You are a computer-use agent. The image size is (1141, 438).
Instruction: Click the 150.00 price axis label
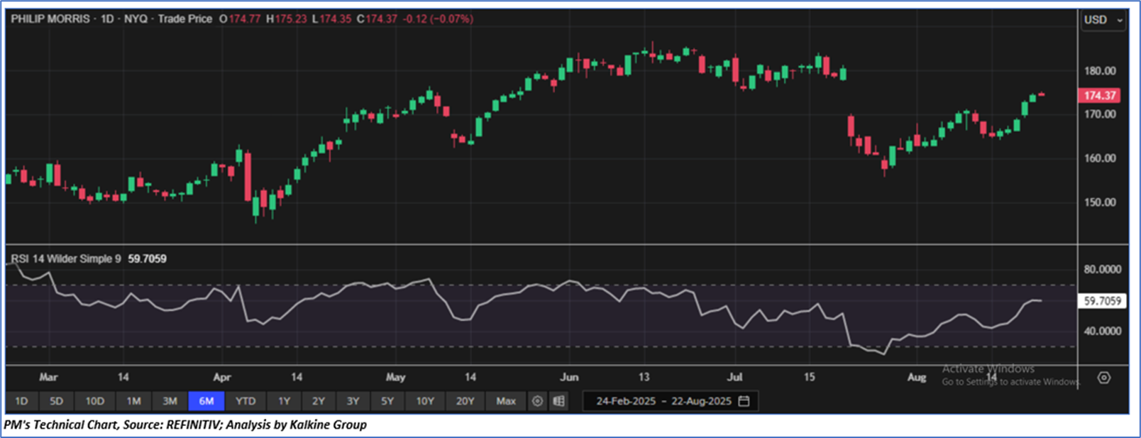pyautogui.click(x=1100, y=202)
